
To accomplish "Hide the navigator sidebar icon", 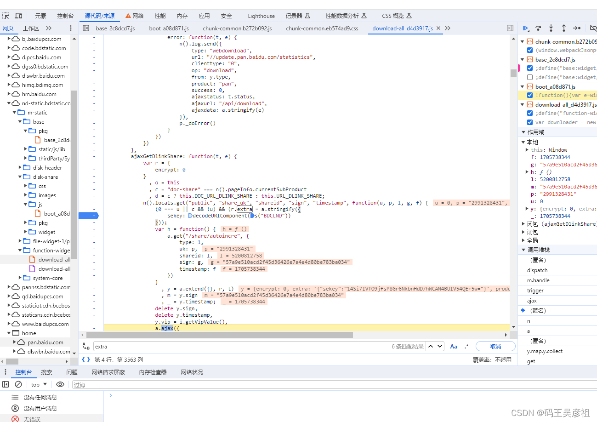I will [x=86, y=28].
